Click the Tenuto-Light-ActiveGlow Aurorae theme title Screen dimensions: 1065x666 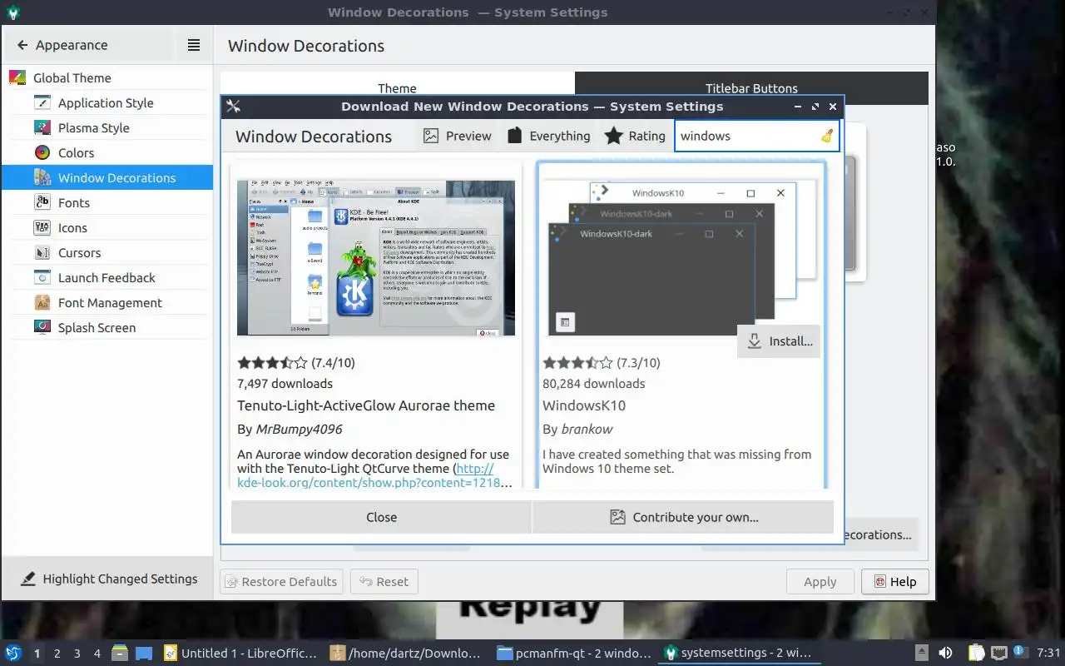[x=366, y=405]
